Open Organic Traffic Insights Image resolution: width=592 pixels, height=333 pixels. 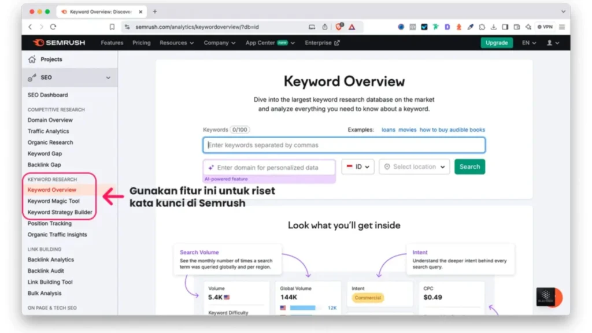point(57,235)
